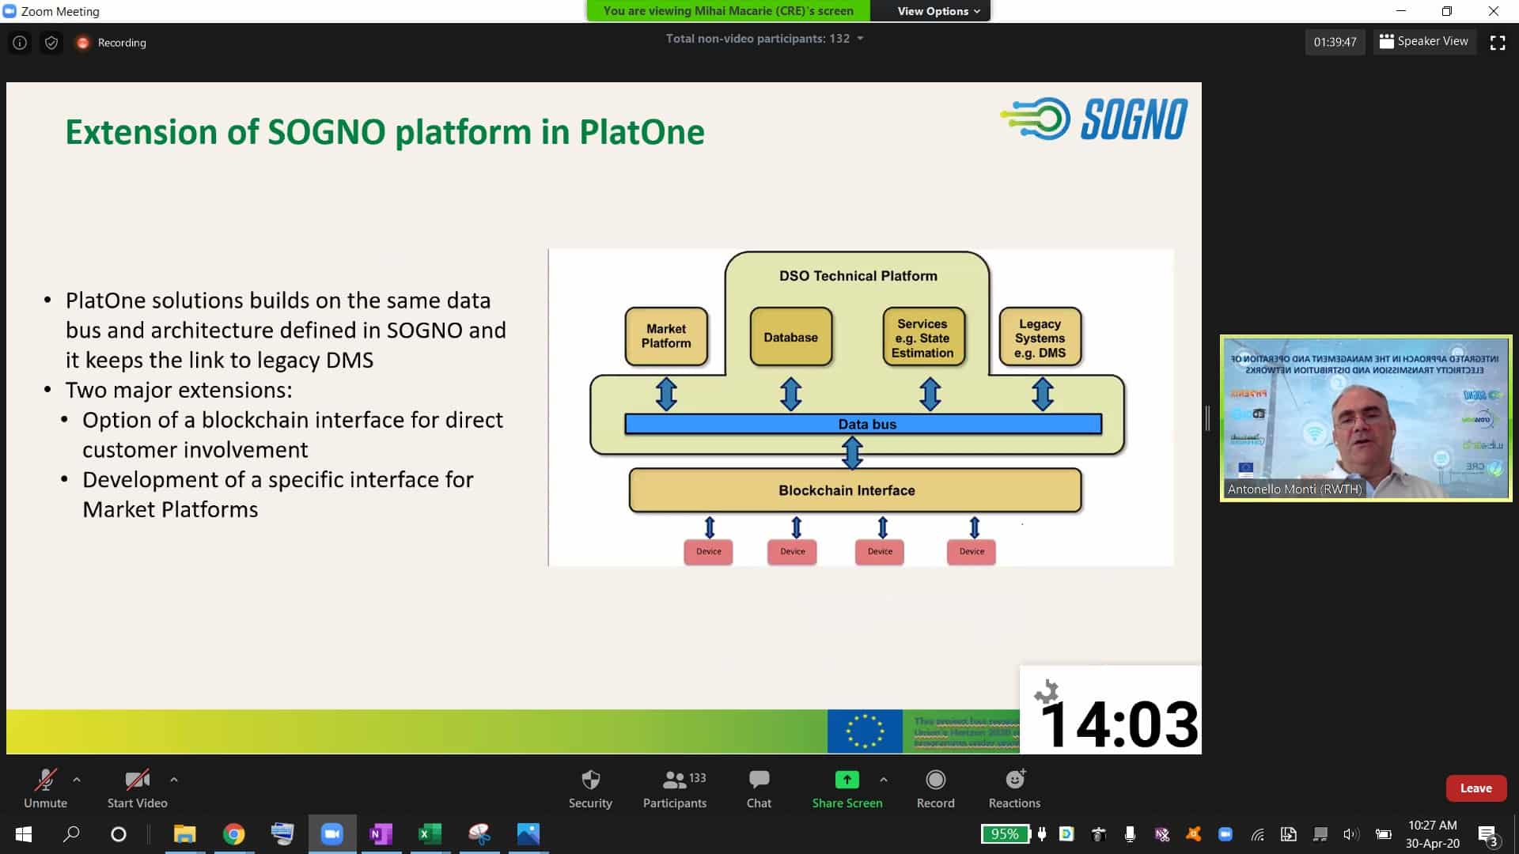Open the Security menu
The height and width of the screenshot is (854, 1519).
590,788
